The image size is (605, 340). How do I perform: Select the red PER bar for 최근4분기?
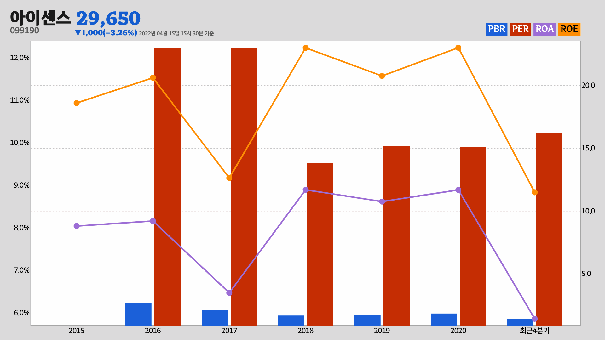pyautogui.click(x=549, y=229)
